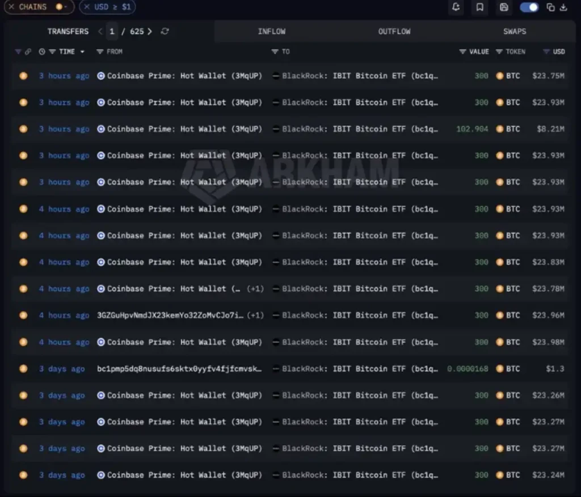Switch to the INFLOW tab

(272, 32)
